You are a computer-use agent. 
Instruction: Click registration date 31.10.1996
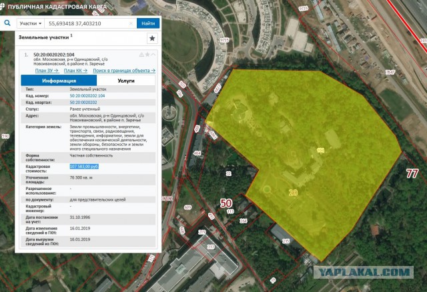80,217
